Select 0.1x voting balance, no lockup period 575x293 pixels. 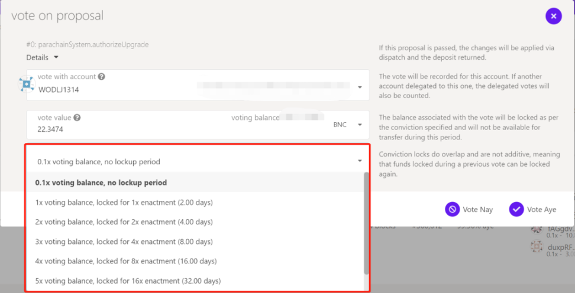click(101, 183)
